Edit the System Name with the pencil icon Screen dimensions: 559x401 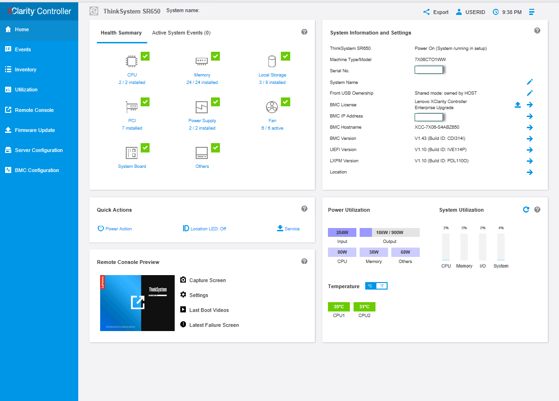click(530, 82)
